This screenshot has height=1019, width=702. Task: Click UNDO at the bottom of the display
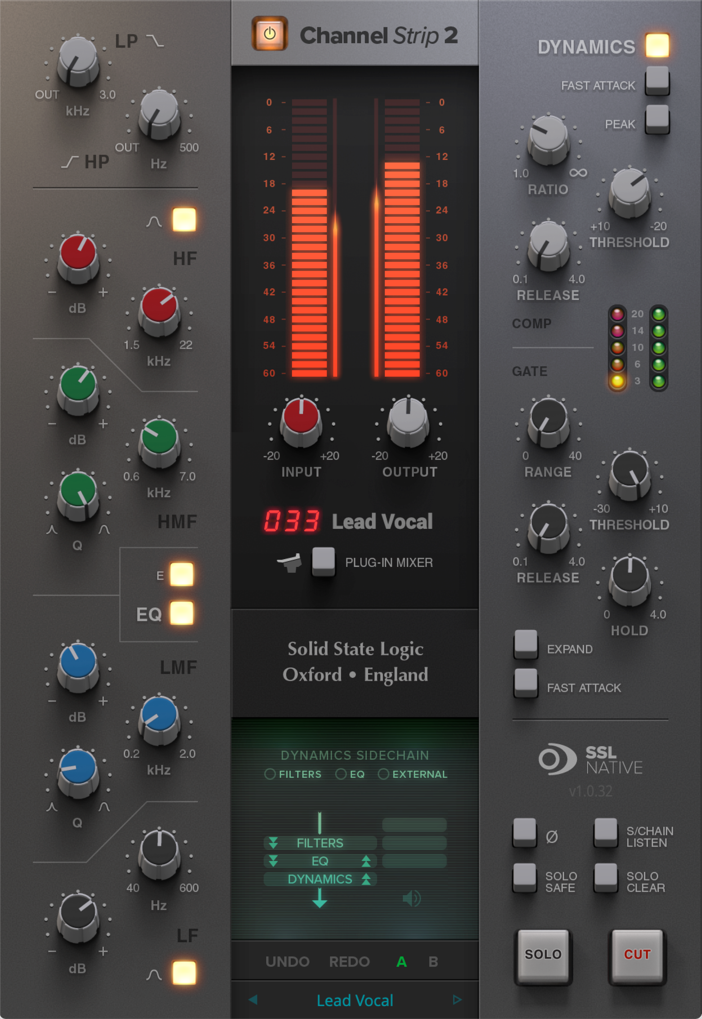click(287, 961)
